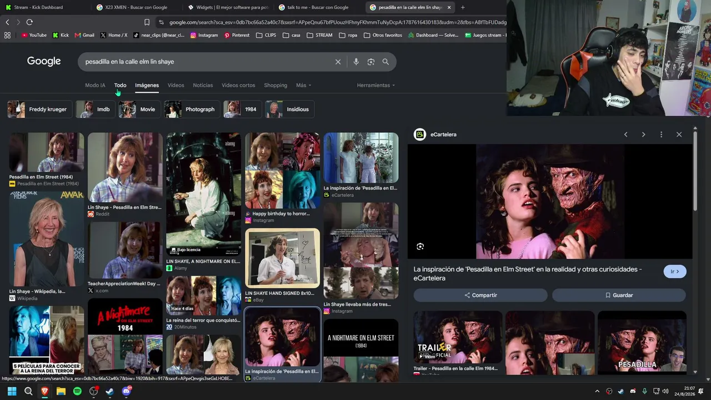The image size is (711, 400).
Task: Filter by the Movie chip
Action: coord(139,109)
